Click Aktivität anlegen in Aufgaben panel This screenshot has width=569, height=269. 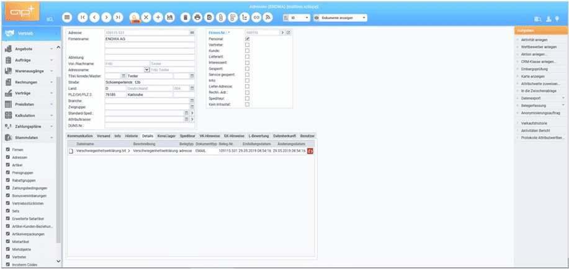click(534, 40)
